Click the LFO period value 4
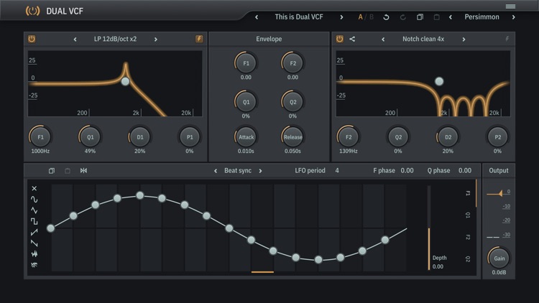539x303 pixels. [x=337, y=170]
